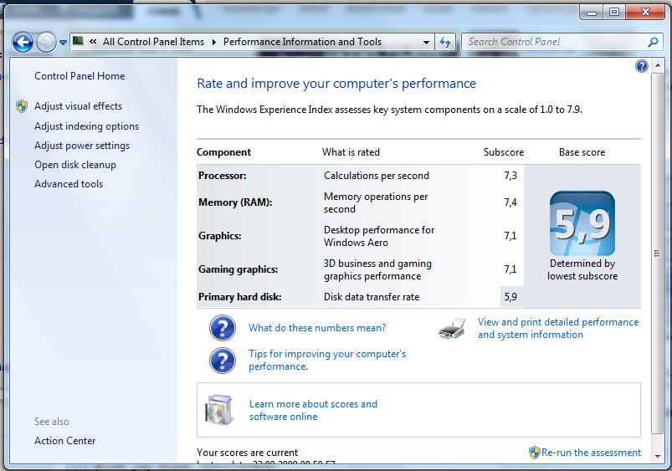Open Advanced tools
The height and width of the screenshot is (471, 672).
pyautogui.click(x=69, y=184)
